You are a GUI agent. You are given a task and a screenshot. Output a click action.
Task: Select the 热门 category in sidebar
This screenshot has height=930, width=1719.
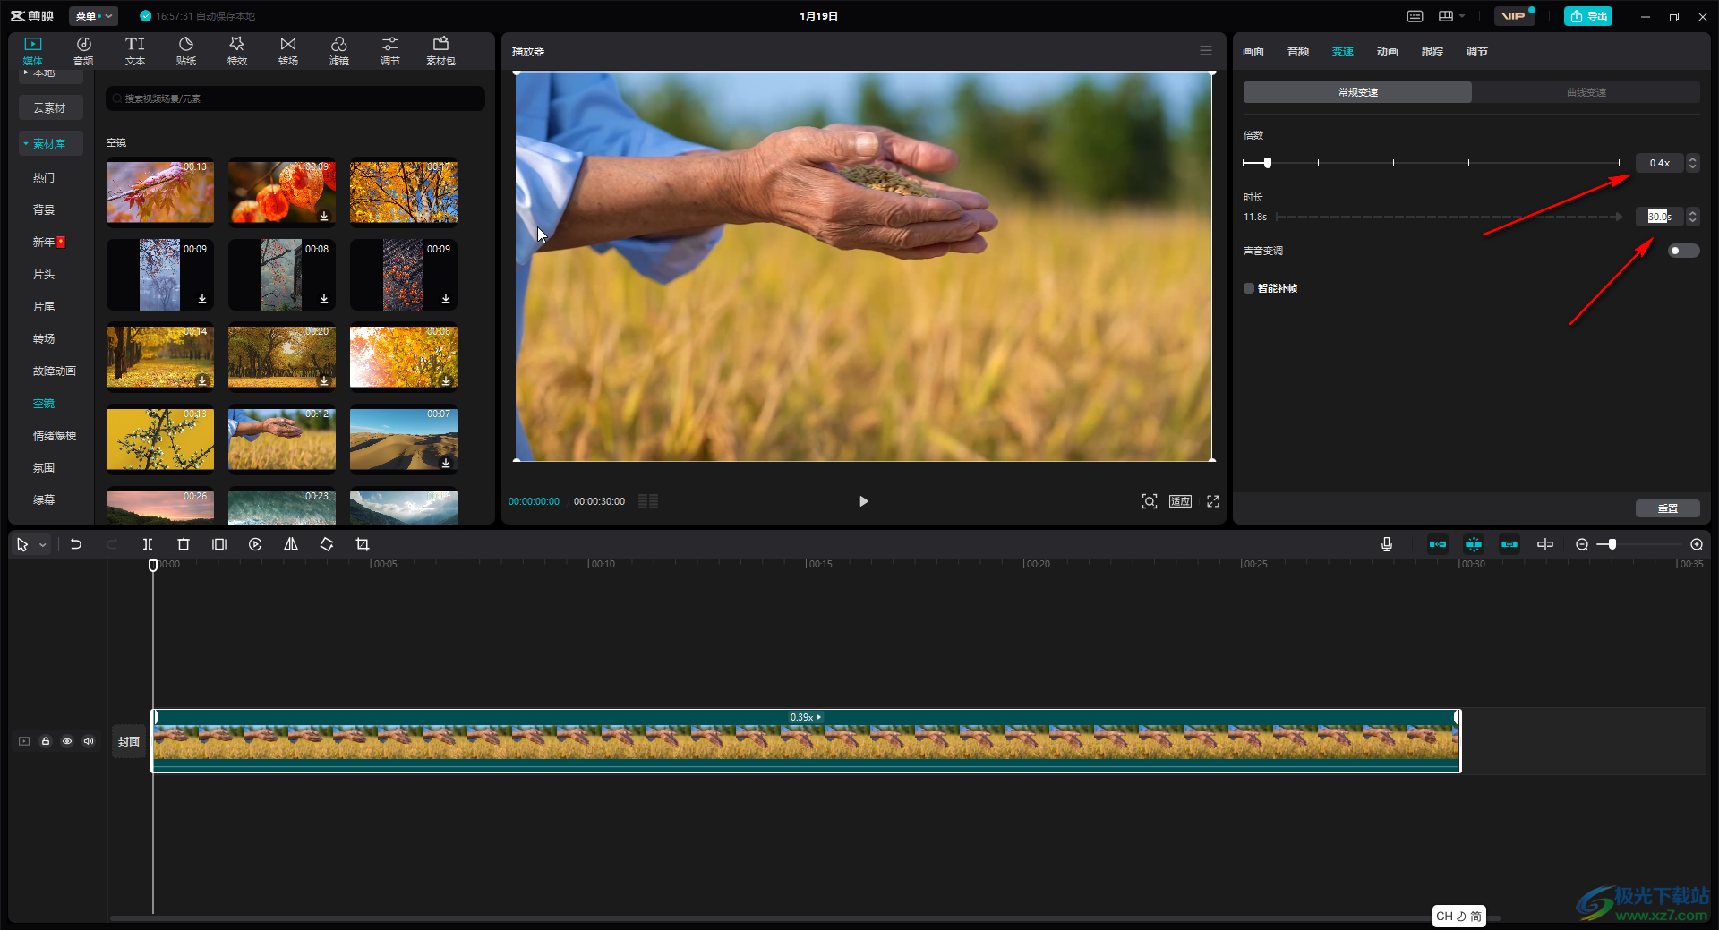44,177
